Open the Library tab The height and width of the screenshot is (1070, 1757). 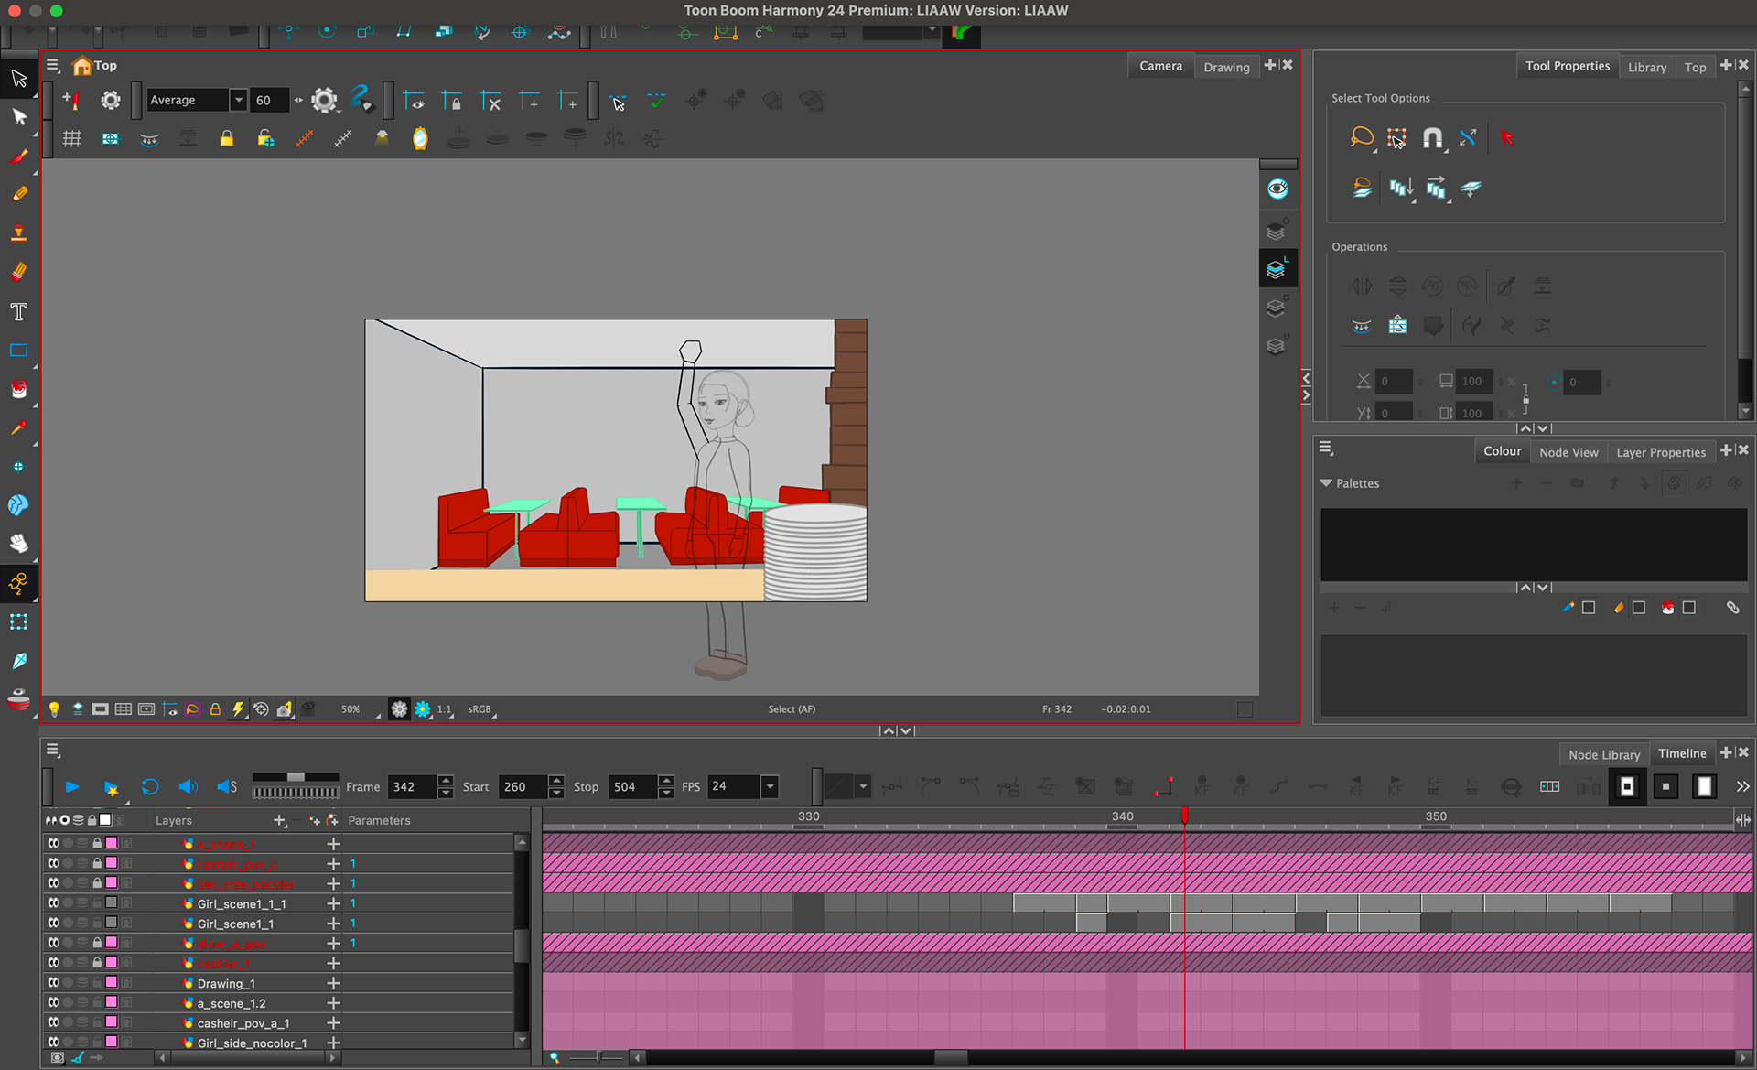click(1646, 67)
